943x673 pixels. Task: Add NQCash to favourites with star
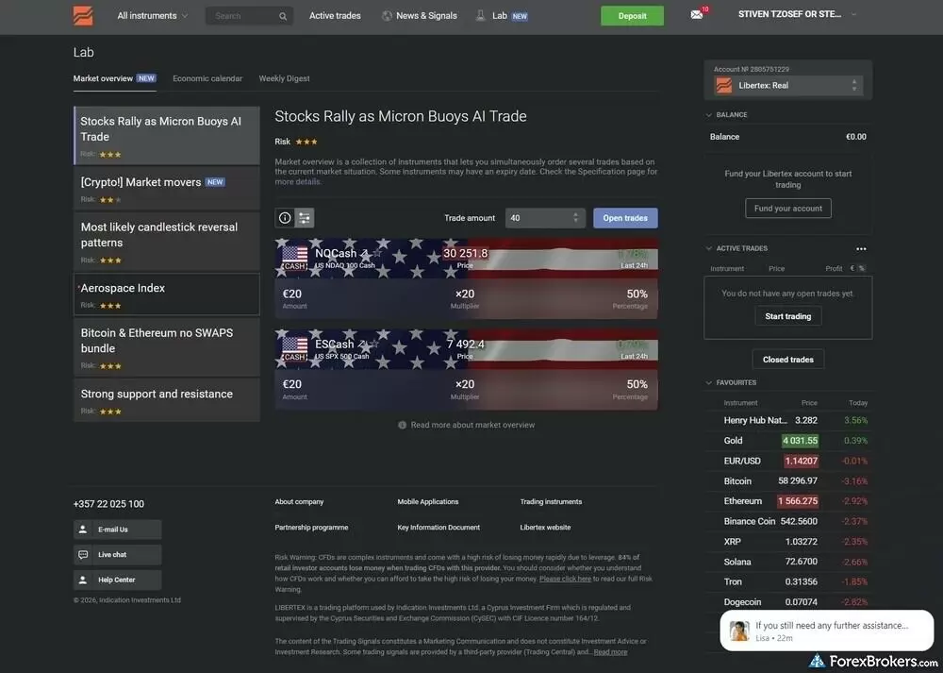(x=376, y=253)
